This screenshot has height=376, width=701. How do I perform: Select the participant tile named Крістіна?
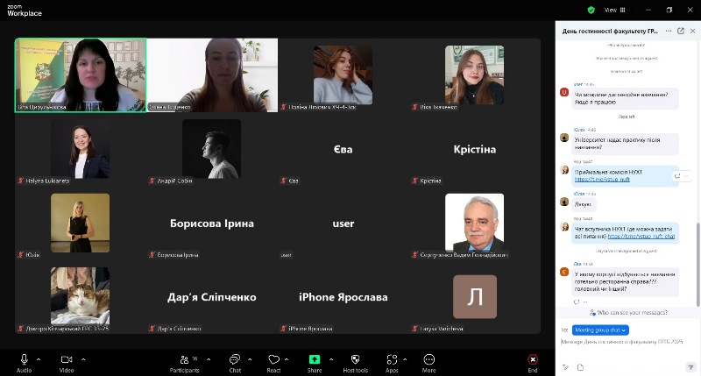click(475, 149)
